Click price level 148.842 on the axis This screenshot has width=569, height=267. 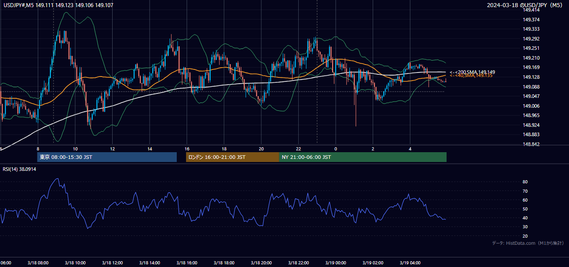pos(532,144)
